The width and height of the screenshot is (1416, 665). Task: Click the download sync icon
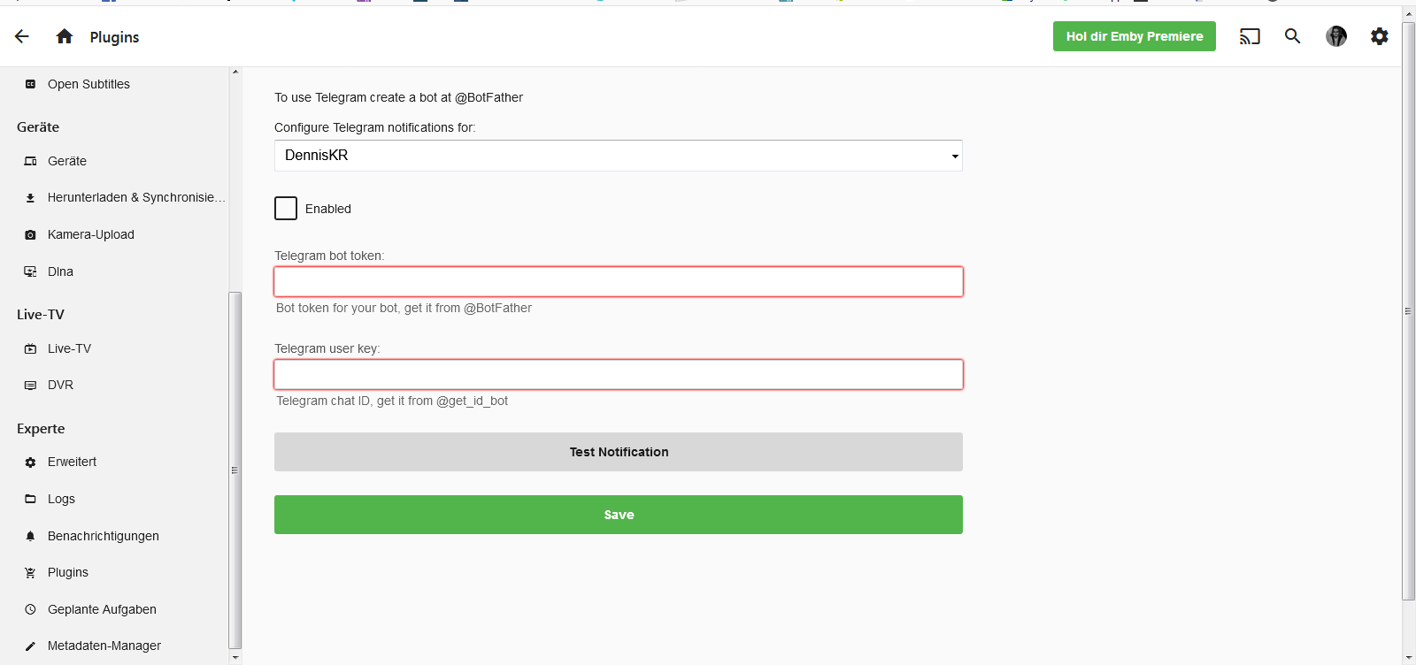pyautogui.click(x=30, y=198)
